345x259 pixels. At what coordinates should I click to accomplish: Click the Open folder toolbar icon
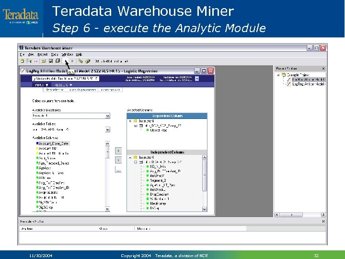pyautogui.click(x=44, y=61)
